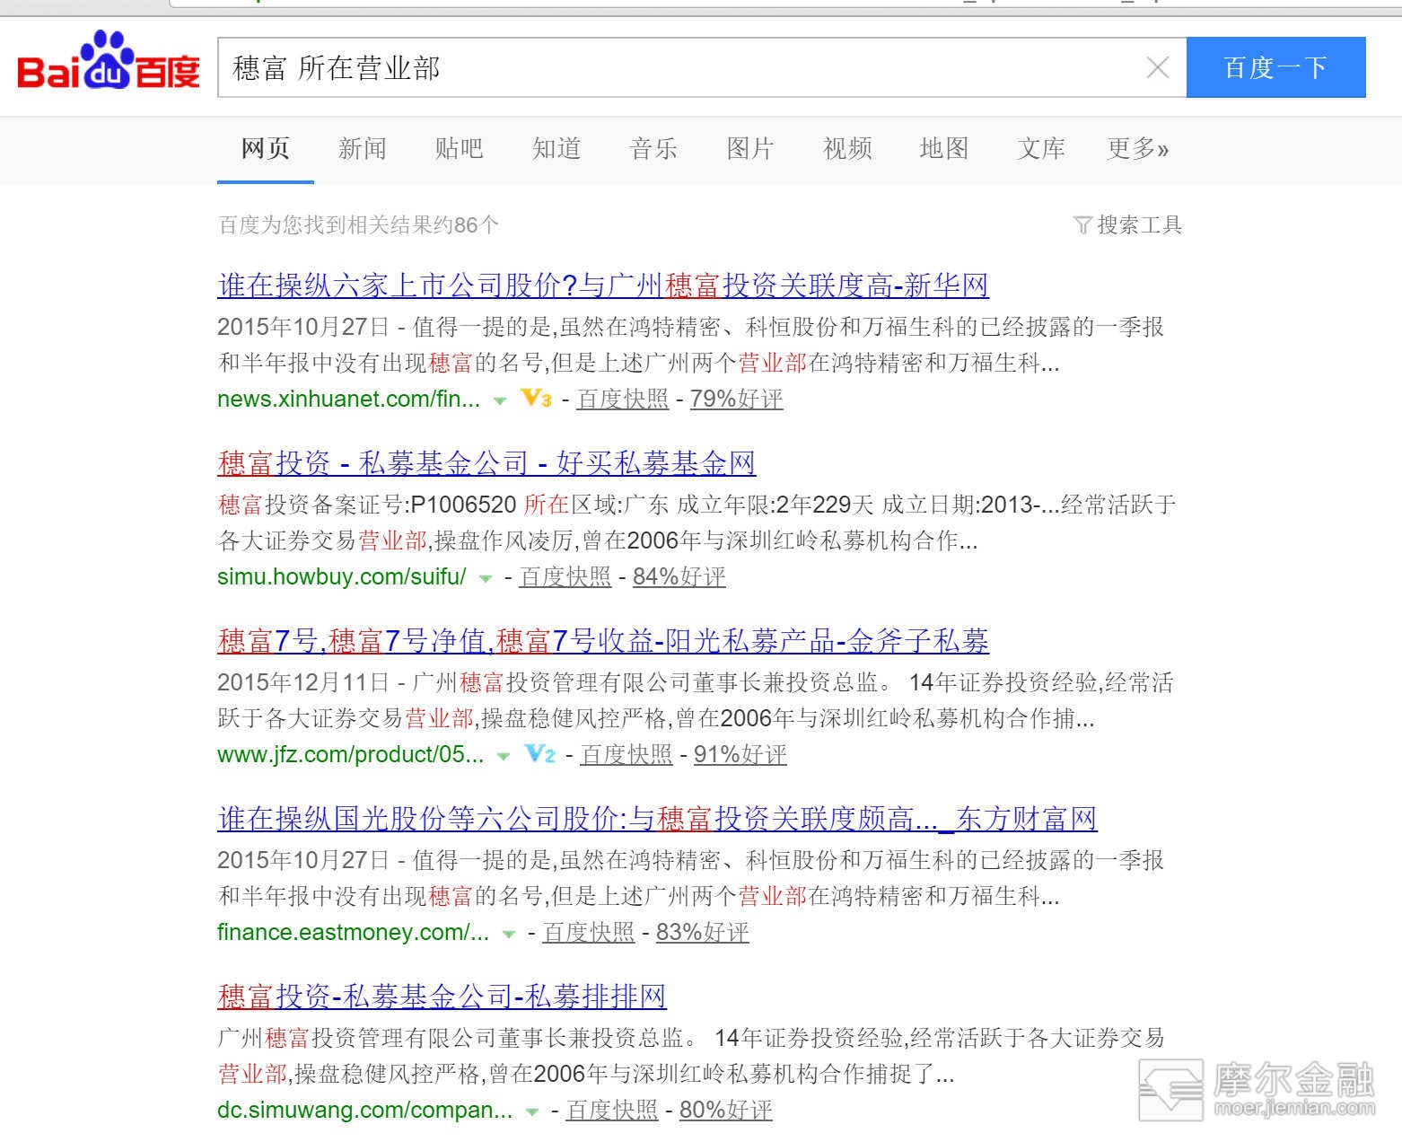Click the 84%好评 rating link
1402x1142 pixels.
click(x=679, y=576)
